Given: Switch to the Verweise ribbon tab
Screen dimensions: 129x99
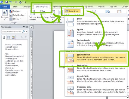Looking at the screenshot, I should point(57,7).
